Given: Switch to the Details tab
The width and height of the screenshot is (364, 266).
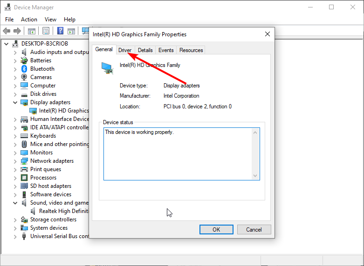Looking at the screenshot, I should [145, 50].
